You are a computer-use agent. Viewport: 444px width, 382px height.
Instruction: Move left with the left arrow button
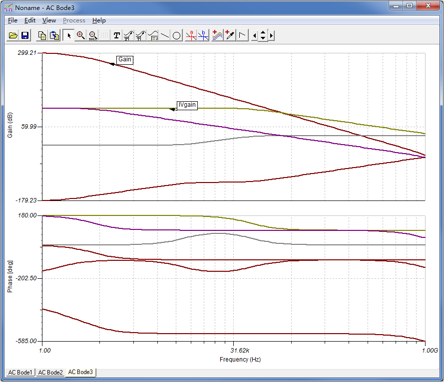click(x=254, y=35)
